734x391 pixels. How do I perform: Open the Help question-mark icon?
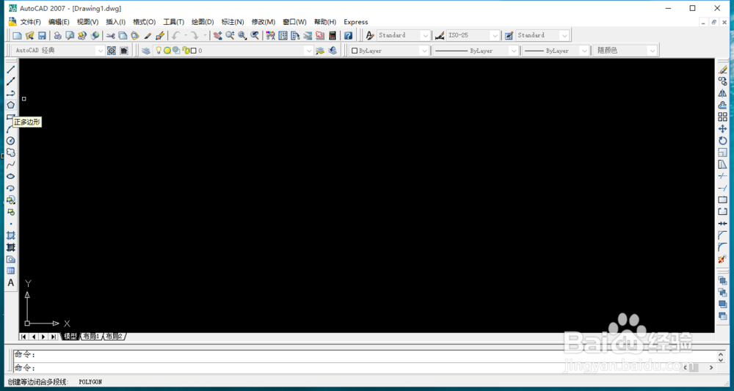click(348, 35)
